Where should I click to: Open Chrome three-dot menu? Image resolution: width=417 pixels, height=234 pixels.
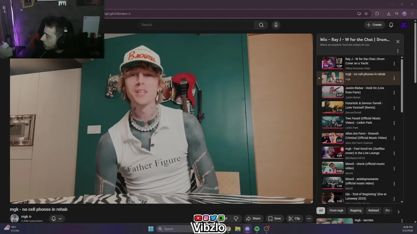(412, 14)
